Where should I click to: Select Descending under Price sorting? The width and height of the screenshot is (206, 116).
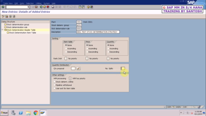87,52
